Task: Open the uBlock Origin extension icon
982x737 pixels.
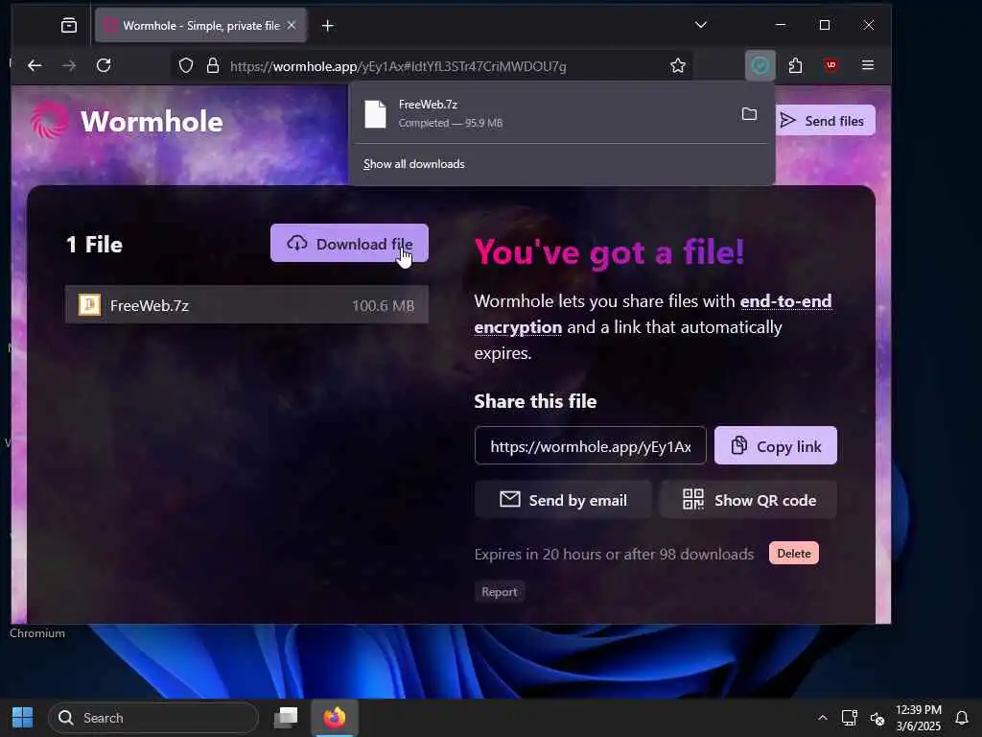Action: click(831, 65)
